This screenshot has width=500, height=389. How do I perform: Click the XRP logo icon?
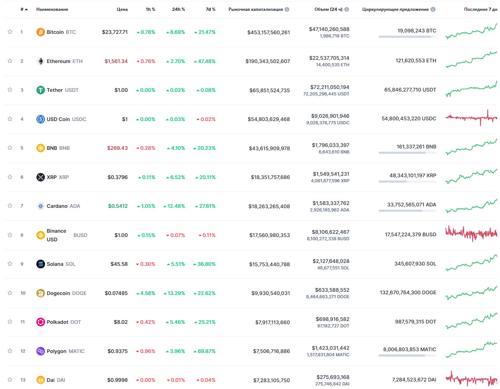41,177
